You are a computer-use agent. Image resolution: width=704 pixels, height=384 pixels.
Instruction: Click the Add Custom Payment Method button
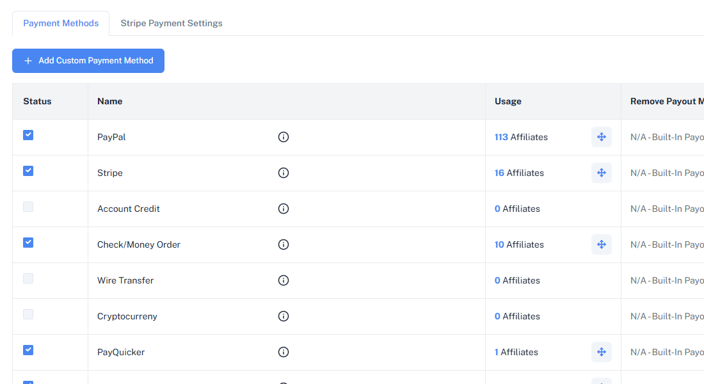pos(88,60)
